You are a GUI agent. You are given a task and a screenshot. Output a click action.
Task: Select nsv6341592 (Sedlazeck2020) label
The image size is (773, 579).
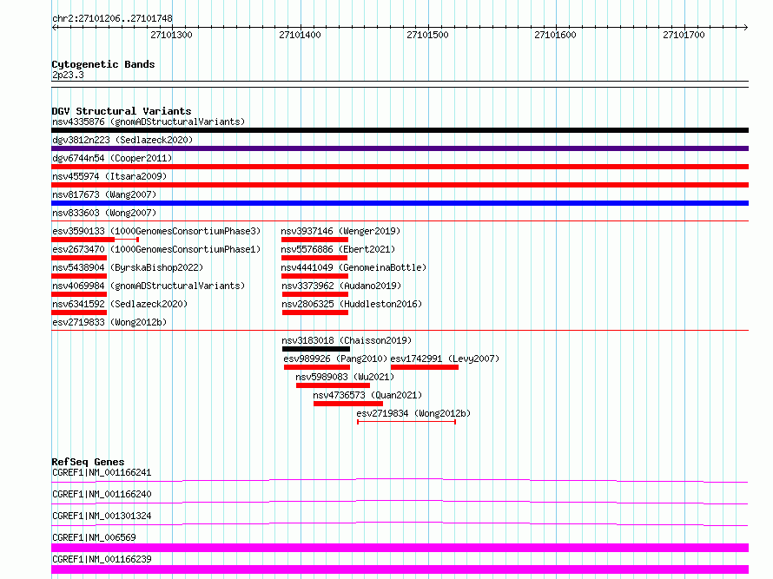[120, 304]
